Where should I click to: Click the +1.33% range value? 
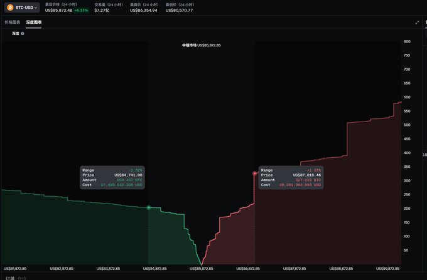click(x=314, y=170)
